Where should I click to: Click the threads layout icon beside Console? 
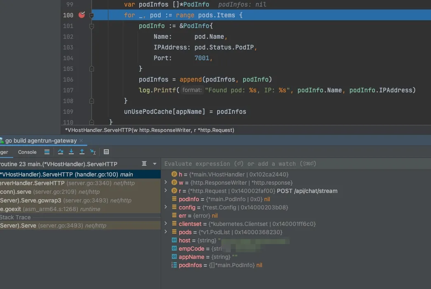pyautogui.click(x=47, y=152)
